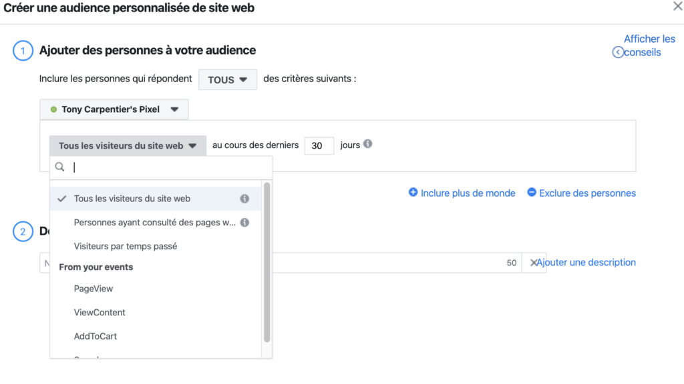This screenshot has height=384, width=684.
Task: Collapse the Tous les visiteurs du site web dropdown
Action: [x=128, y=146]
